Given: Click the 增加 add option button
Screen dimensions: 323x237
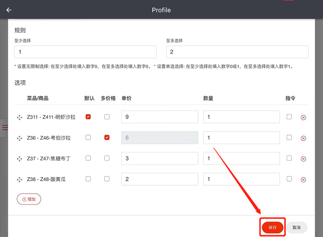Looking at the screenshot, I should point(29,199).
